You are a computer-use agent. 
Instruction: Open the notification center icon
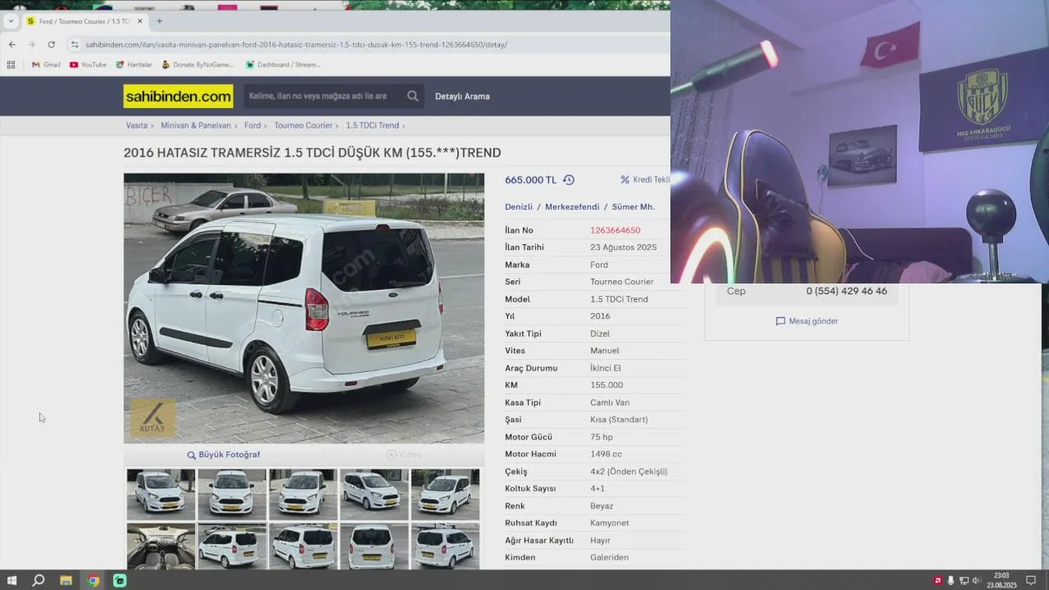(x=1031, y=580)
